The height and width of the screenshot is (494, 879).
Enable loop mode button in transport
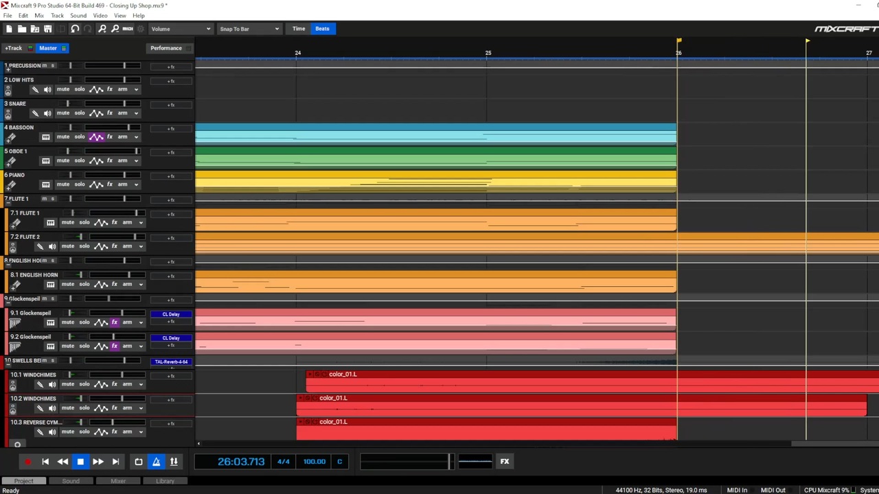click(139, 462)
